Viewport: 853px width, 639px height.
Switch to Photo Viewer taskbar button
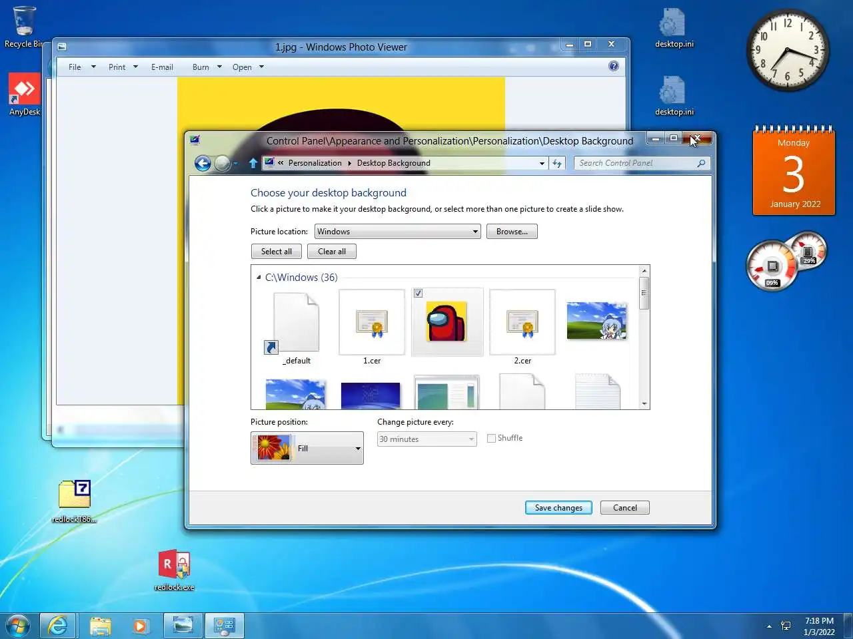pyautogui.click(x=183, y=626)
